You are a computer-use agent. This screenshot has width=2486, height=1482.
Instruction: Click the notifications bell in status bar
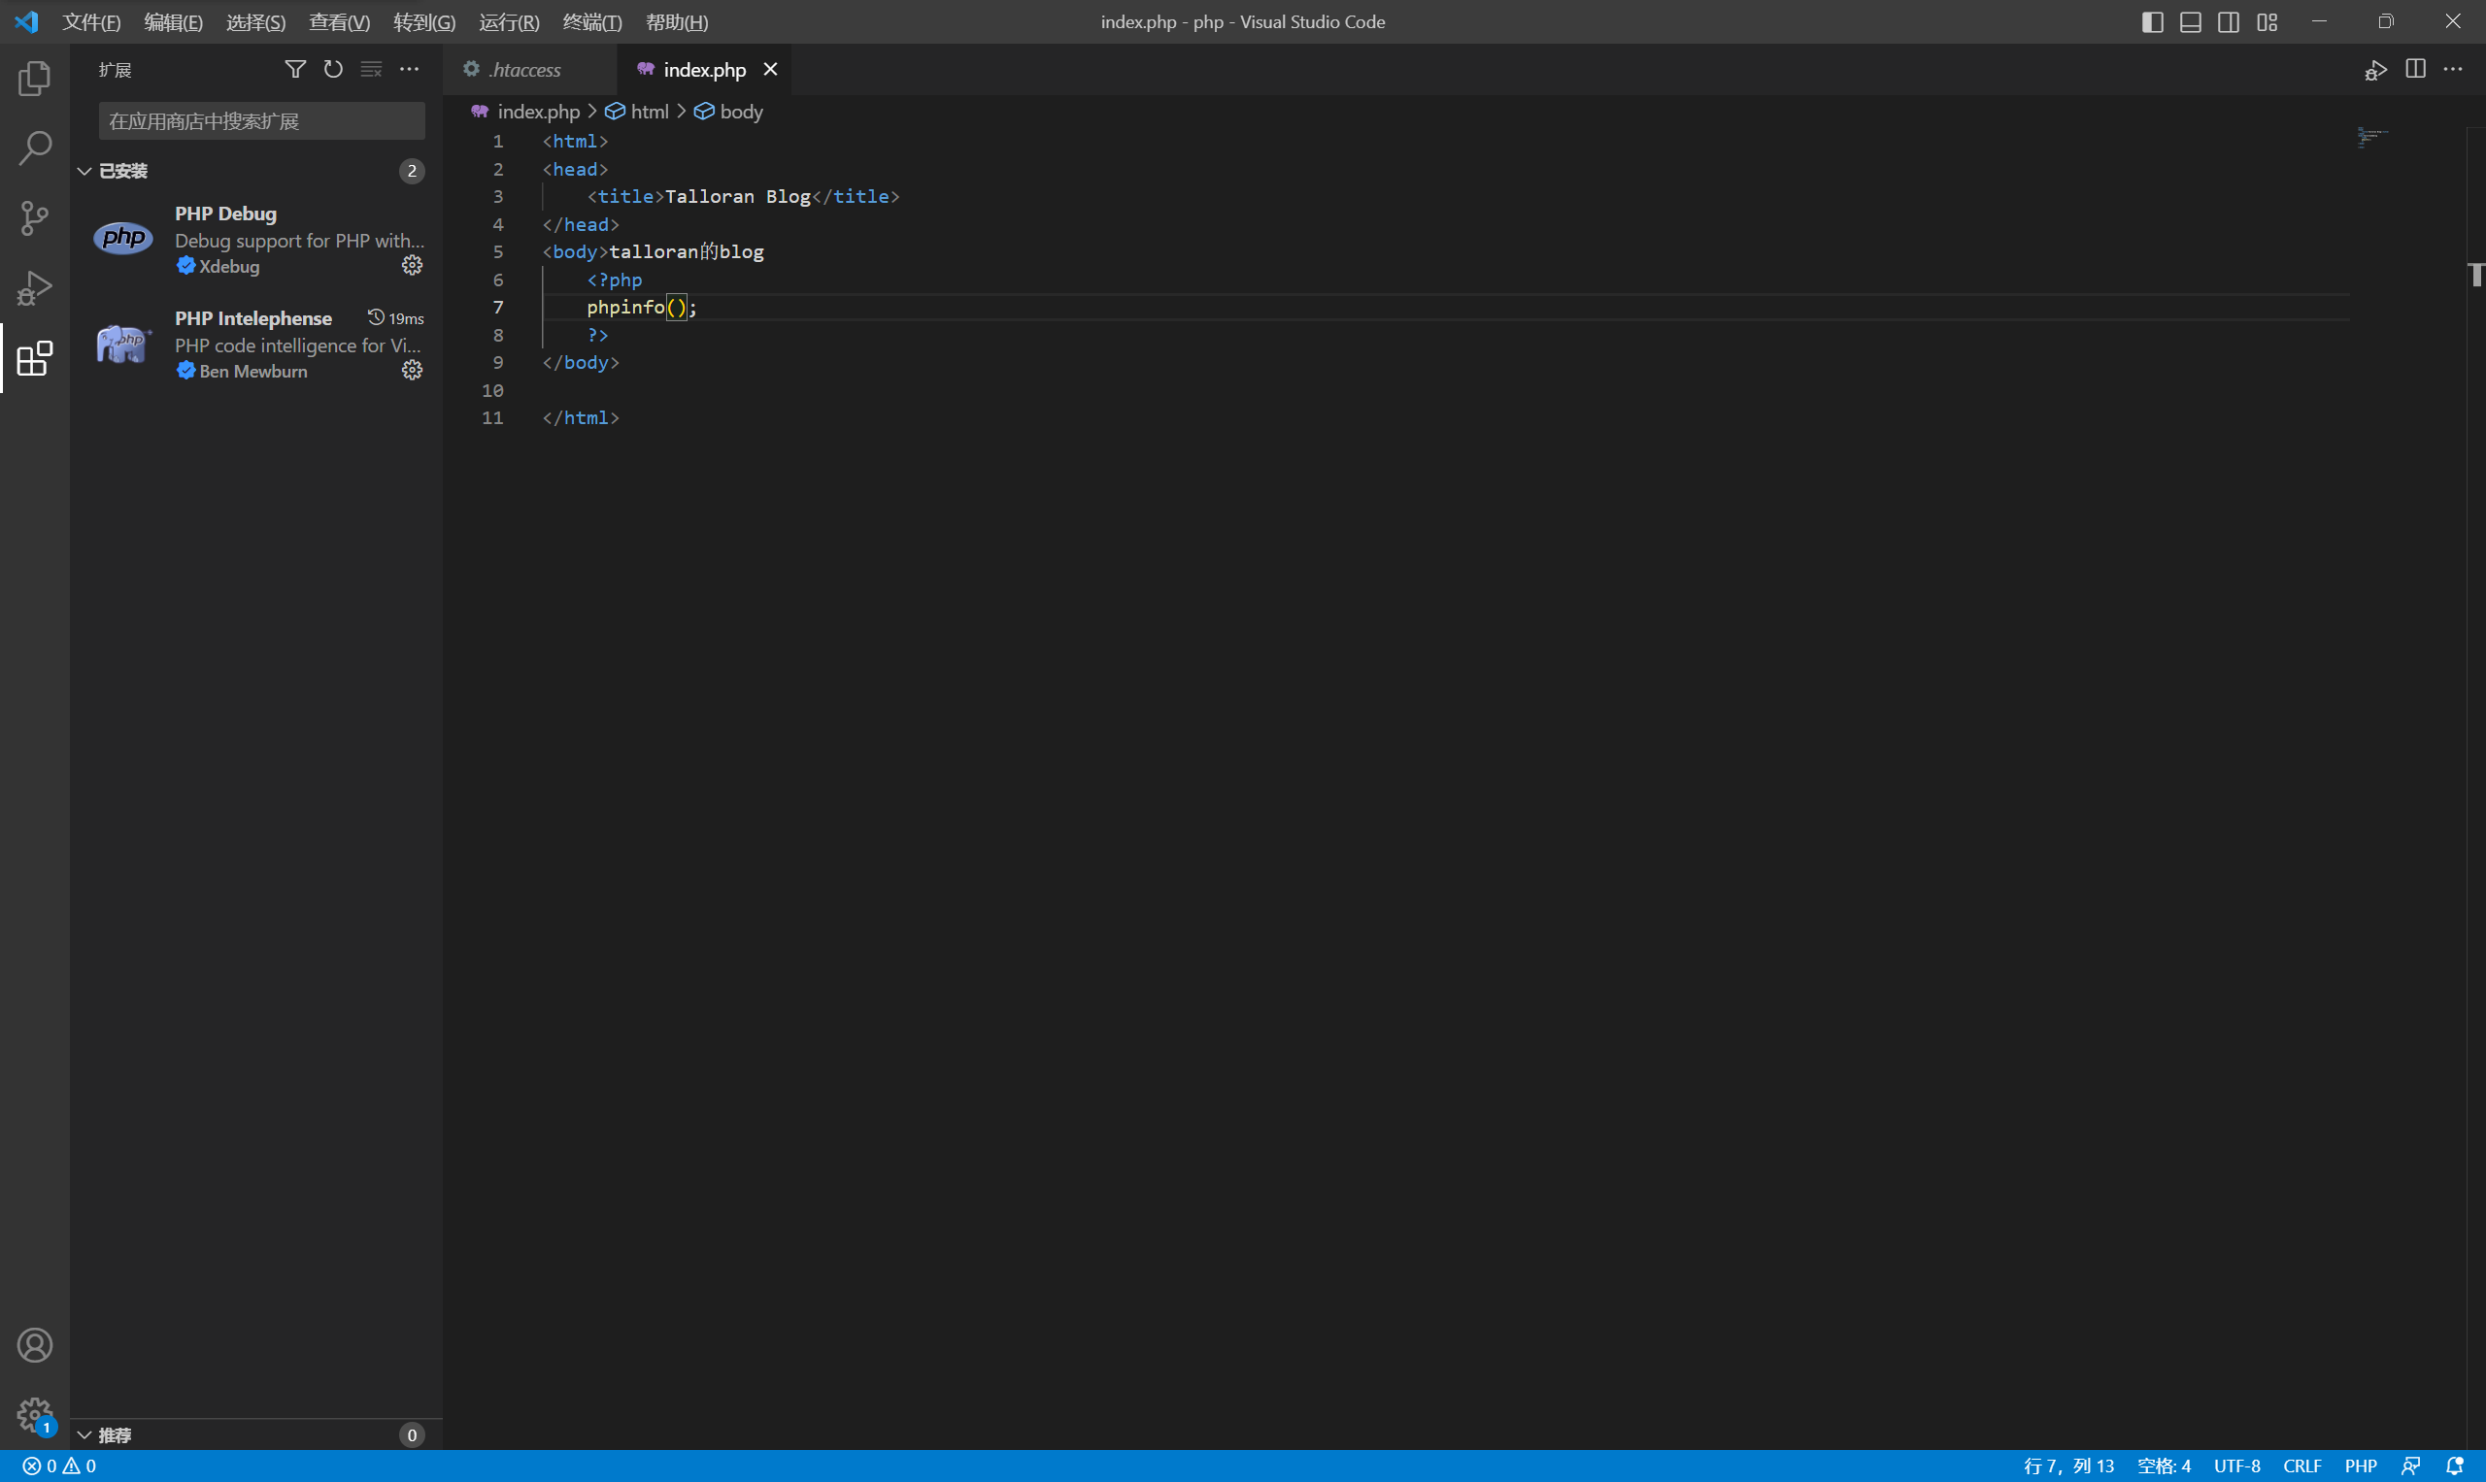2454,1466
